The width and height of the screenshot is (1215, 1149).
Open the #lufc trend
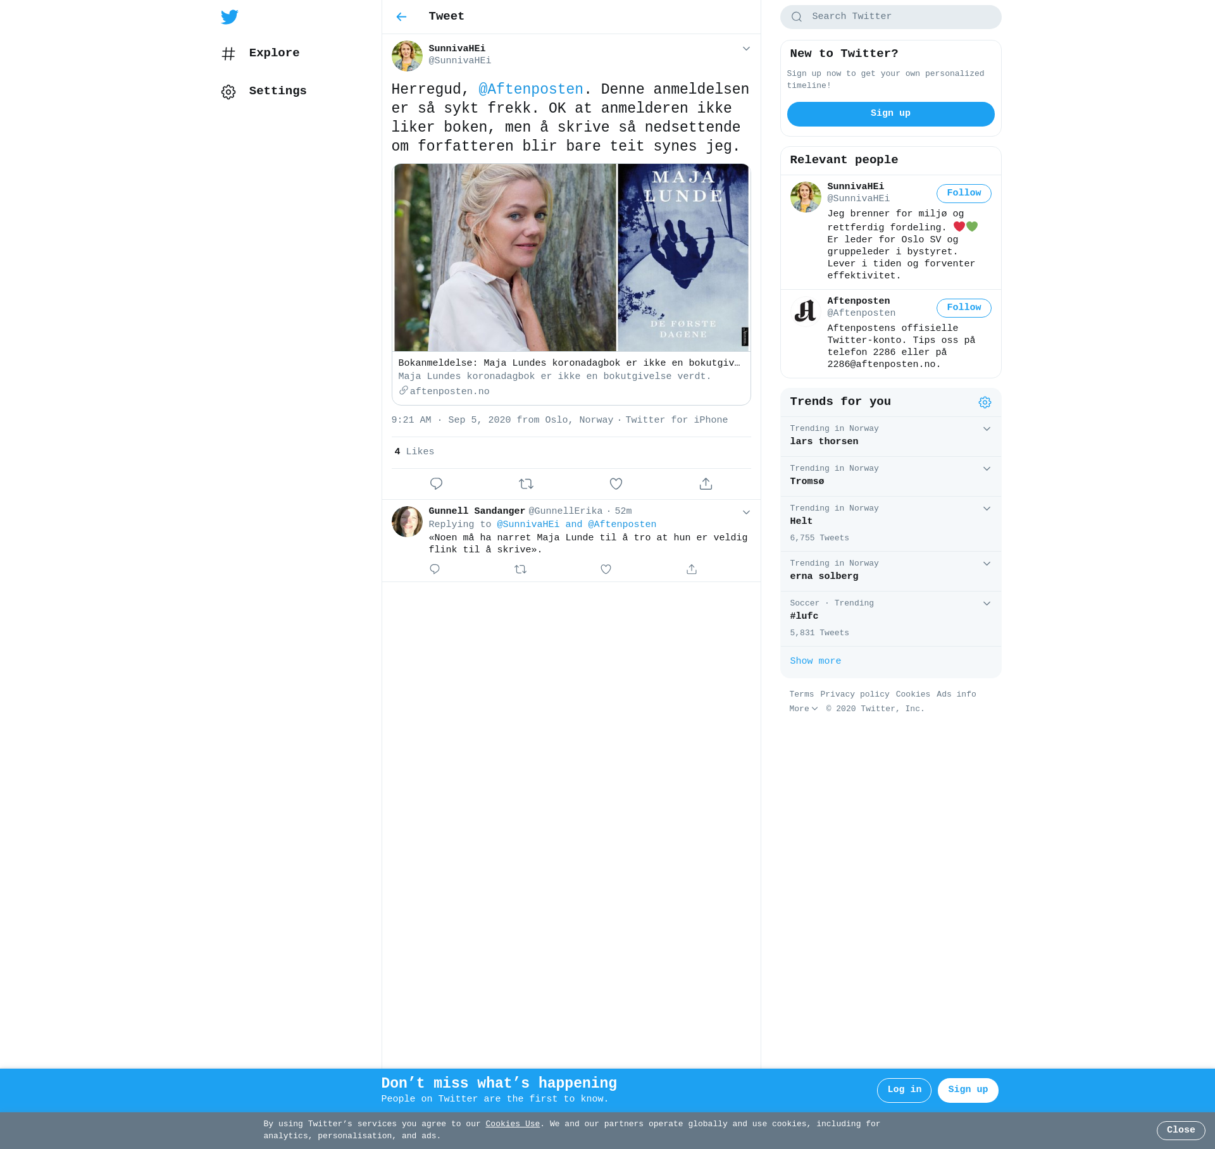pyautogui.click(x=890, y=619)
